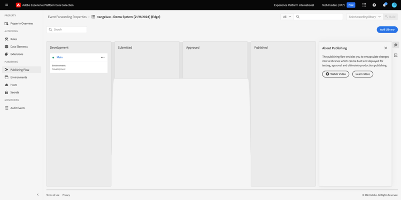
Task: Click the Approved column heading
Action: tap(193, 48)
